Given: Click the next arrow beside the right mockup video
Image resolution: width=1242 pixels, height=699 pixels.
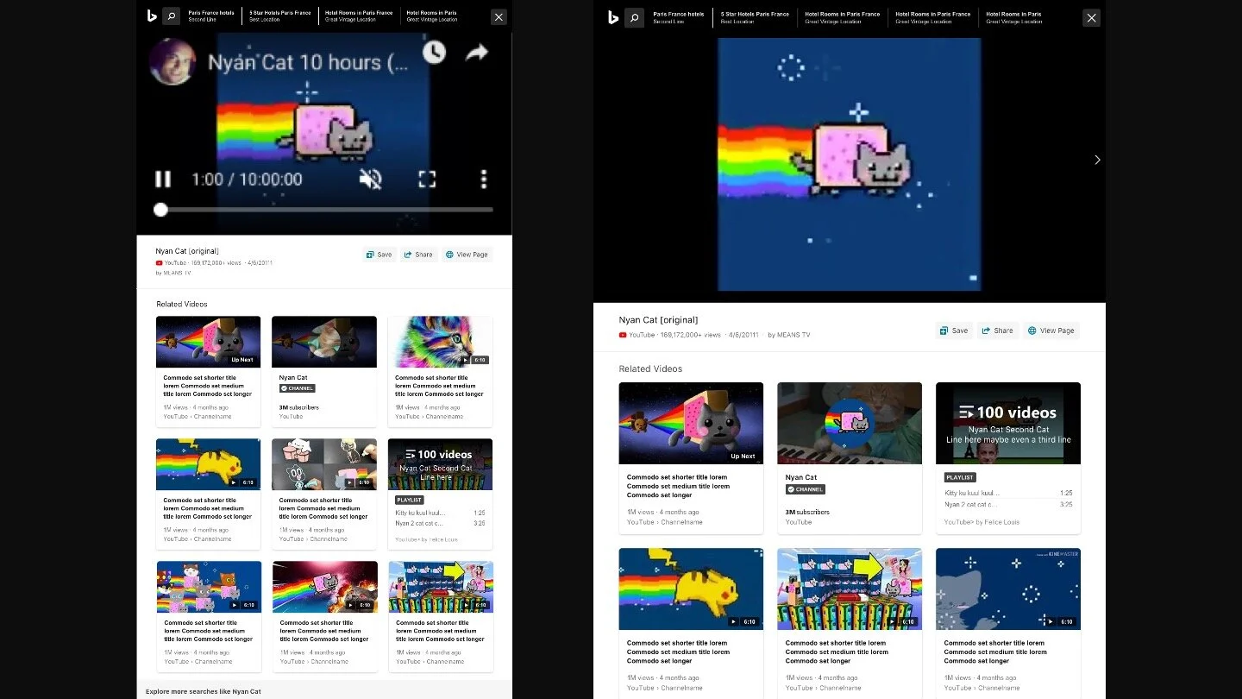Looking at the screenshot, I should (x=1097, y=160).
